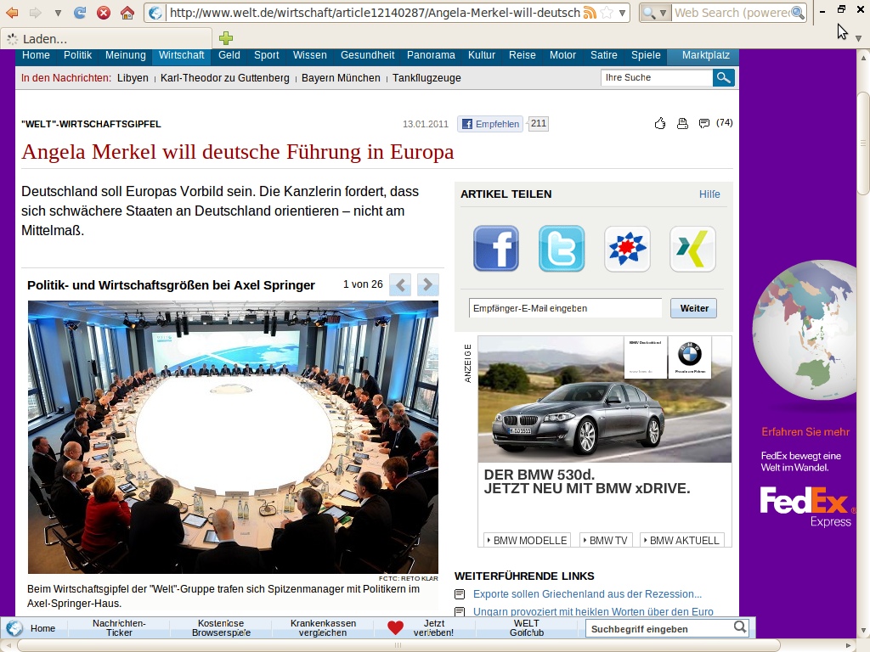
Task: Click the browser Back arrow
Action: click(x=11, y=12)
